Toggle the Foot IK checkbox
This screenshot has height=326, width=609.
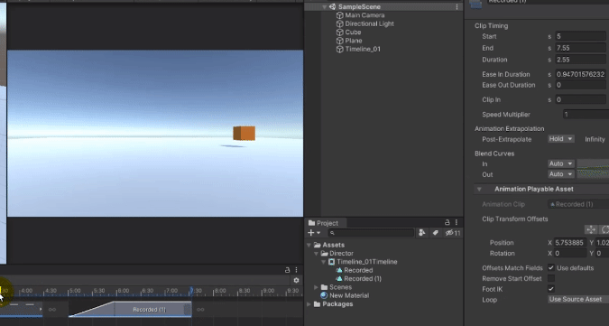[x=550, y=289]
